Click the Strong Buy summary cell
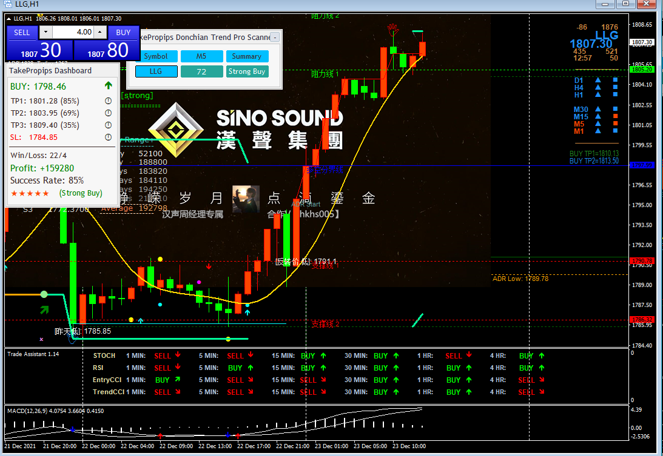663x456 pixels. tap(247, 71)
